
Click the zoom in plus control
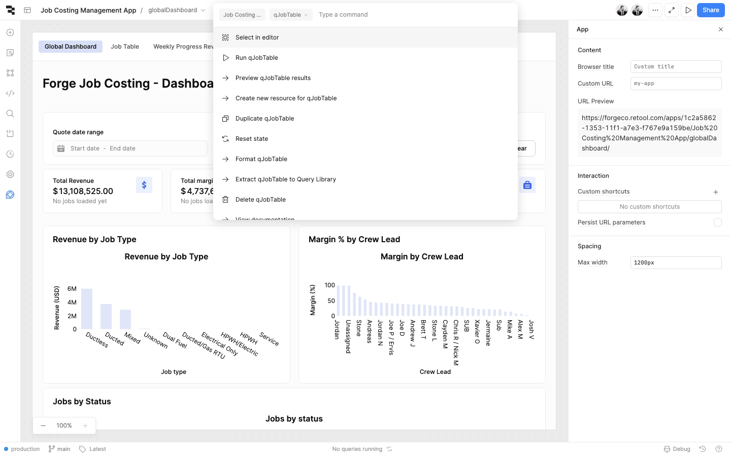click(x=85, y=426)
